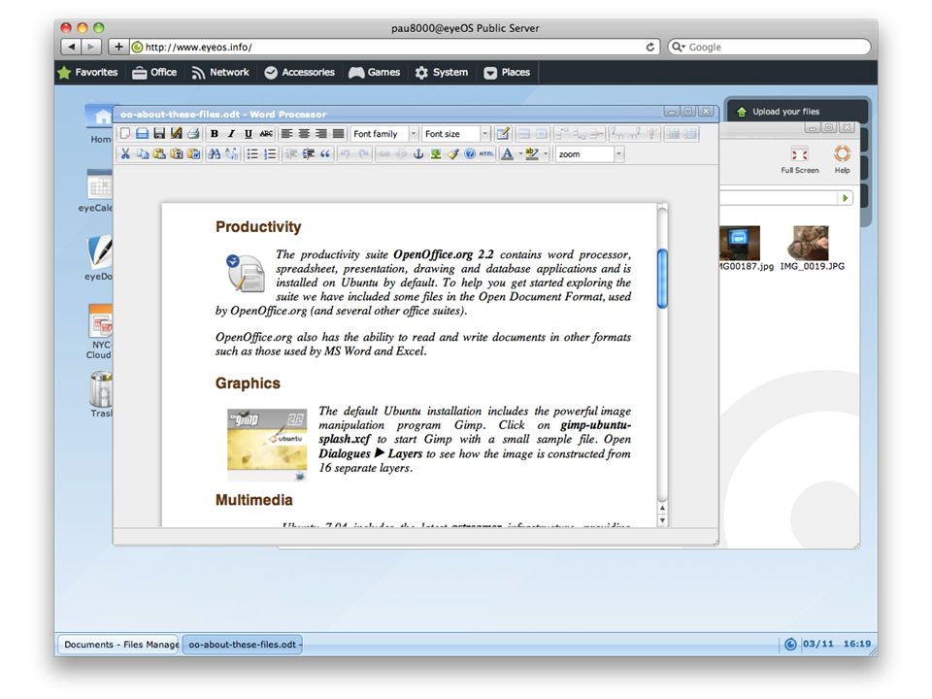Expand text color picker arrow
Image resolution: width=932 pixels, height=699 pixels.
[x=520, y=154]
